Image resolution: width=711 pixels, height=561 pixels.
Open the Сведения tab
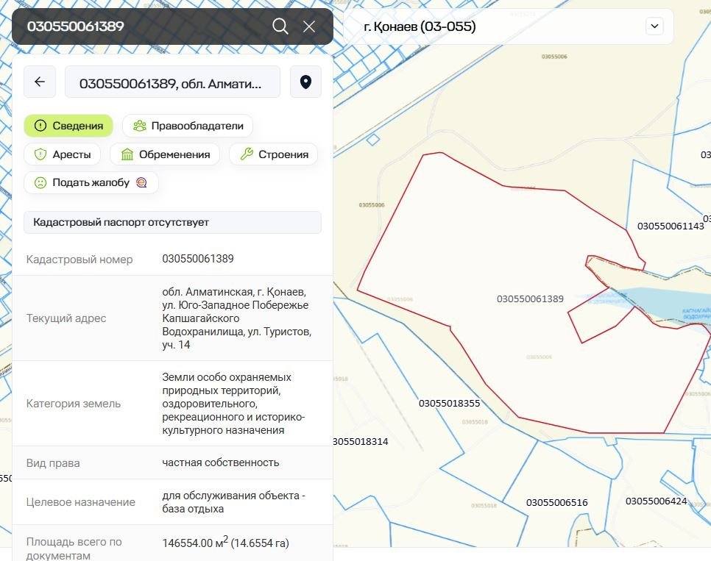click(68, 126)
